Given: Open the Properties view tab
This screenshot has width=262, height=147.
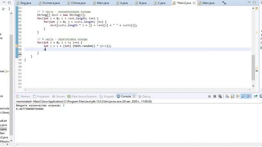Looking at the screenshot, I should coord(41,96).
